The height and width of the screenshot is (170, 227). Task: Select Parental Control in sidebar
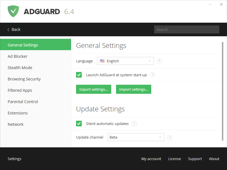[23, 102]
